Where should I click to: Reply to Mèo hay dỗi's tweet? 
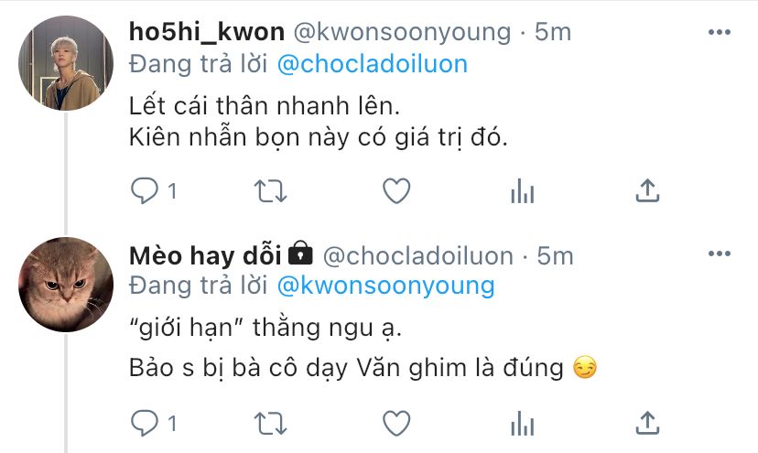144,424
